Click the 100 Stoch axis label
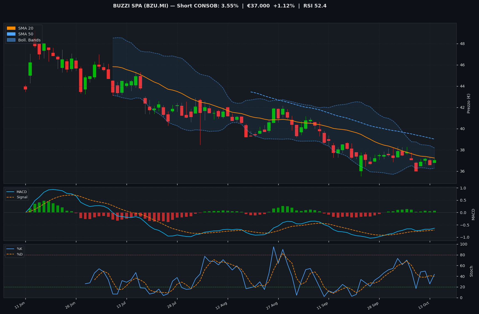 click(x=463, y=244)
